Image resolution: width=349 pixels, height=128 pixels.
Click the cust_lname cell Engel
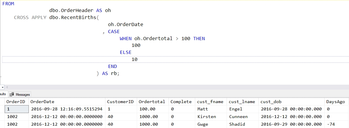242,109
